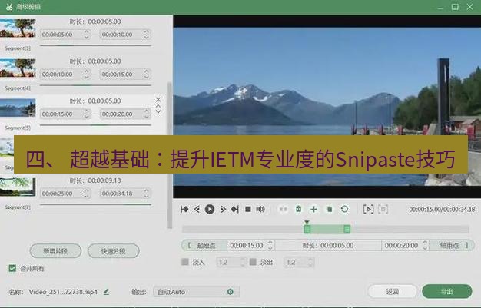Click green icon in output Auto field

click(x=230, y=292)
